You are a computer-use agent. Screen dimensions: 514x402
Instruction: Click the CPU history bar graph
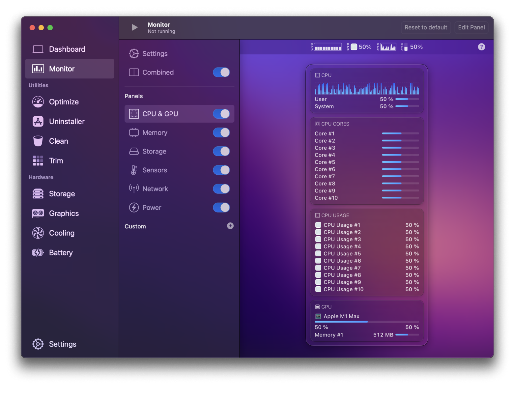click(367, 88)
